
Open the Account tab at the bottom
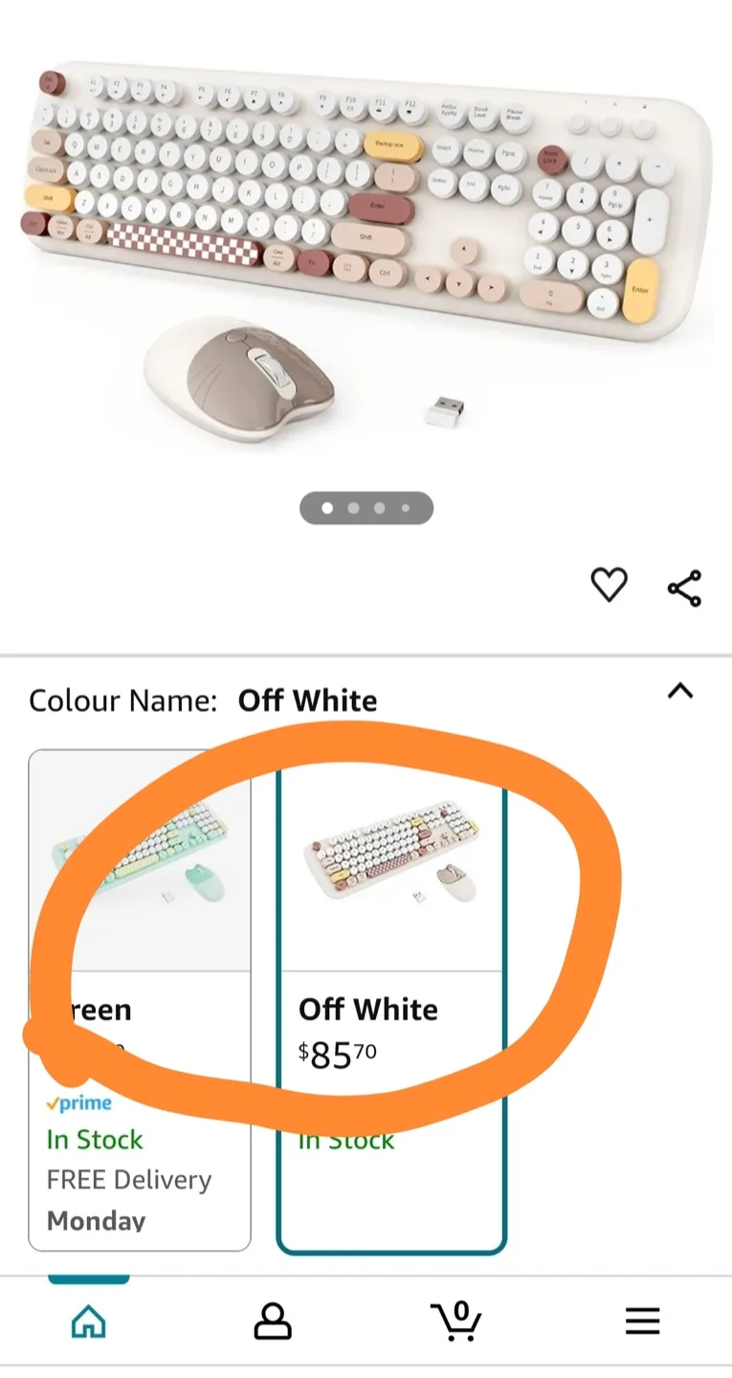pyautogui.click(x=273, y=1321)
